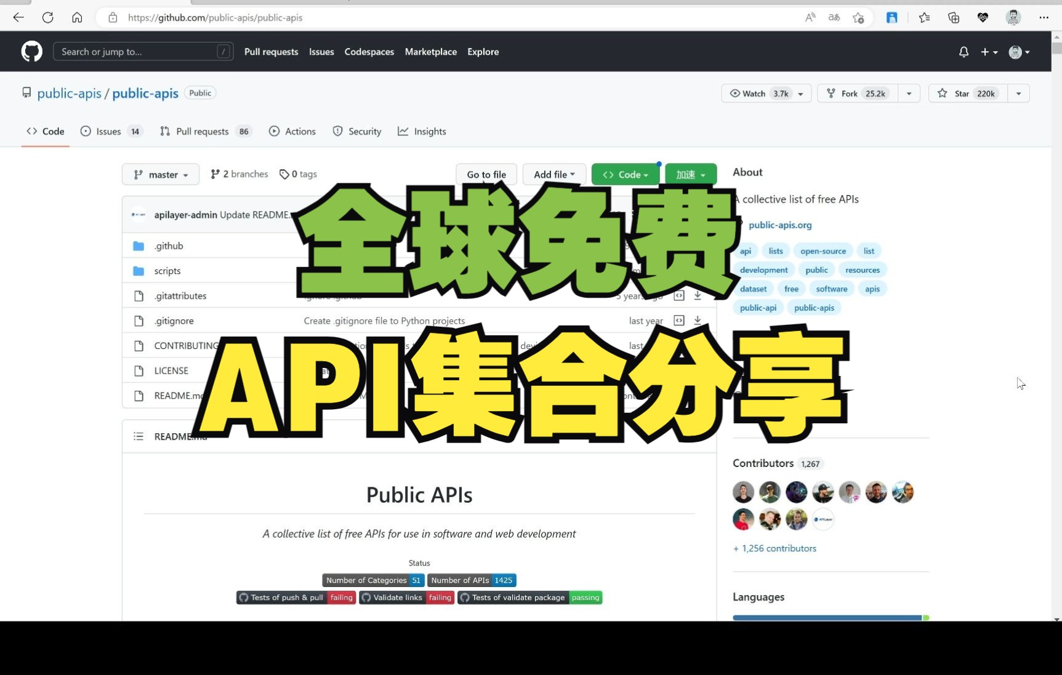The width and height of the screenshot is (1062, 675).
Task: Open the Insights tab
Action: coord(422,131)
